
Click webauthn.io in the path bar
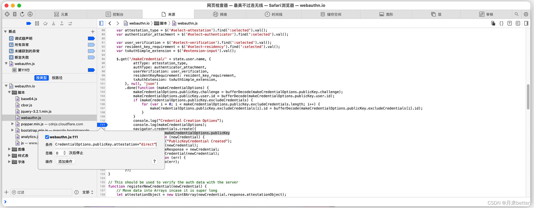(137, 23)
